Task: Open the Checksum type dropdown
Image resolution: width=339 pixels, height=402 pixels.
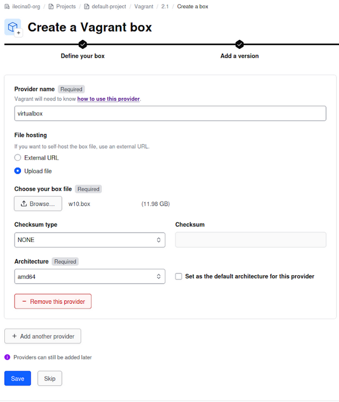Action: pos(89,240)
